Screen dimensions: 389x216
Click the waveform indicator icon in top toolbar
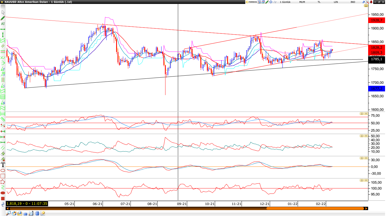[x=275, y=2]
